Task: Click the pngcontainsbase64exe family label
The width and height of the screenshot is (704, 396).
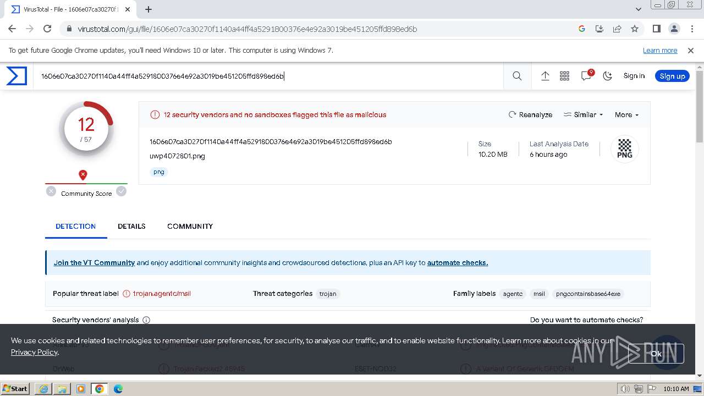Action: click(x=588, y=294)
